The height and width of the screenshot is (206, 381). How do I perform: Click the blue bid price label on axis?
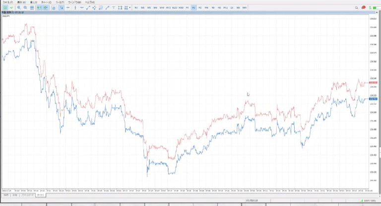tap(373, 99)
